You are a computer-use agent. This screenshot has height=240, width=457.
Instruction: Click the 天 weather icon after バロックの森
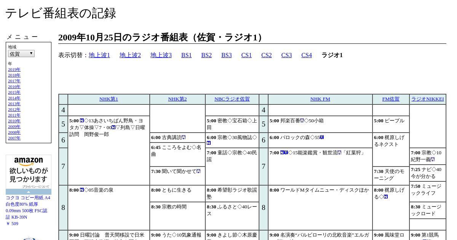point(322,137)
